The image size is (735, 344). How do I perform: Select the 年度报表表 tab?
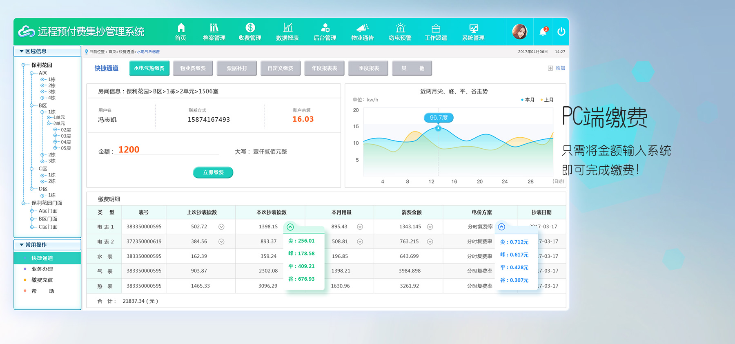coord(324,68)
